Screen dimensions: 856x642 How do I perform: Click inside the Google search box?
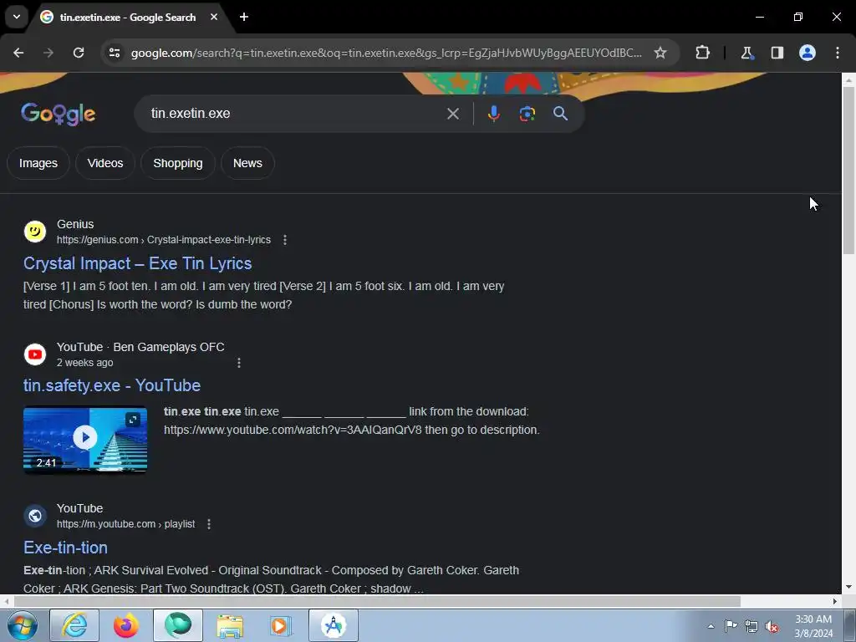[295, 114]
